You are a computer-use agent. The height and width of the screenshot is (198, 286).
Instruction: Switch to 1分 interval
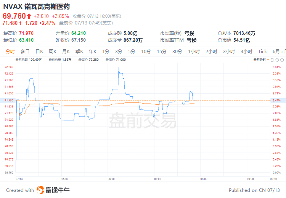click(x=106, y=52)
